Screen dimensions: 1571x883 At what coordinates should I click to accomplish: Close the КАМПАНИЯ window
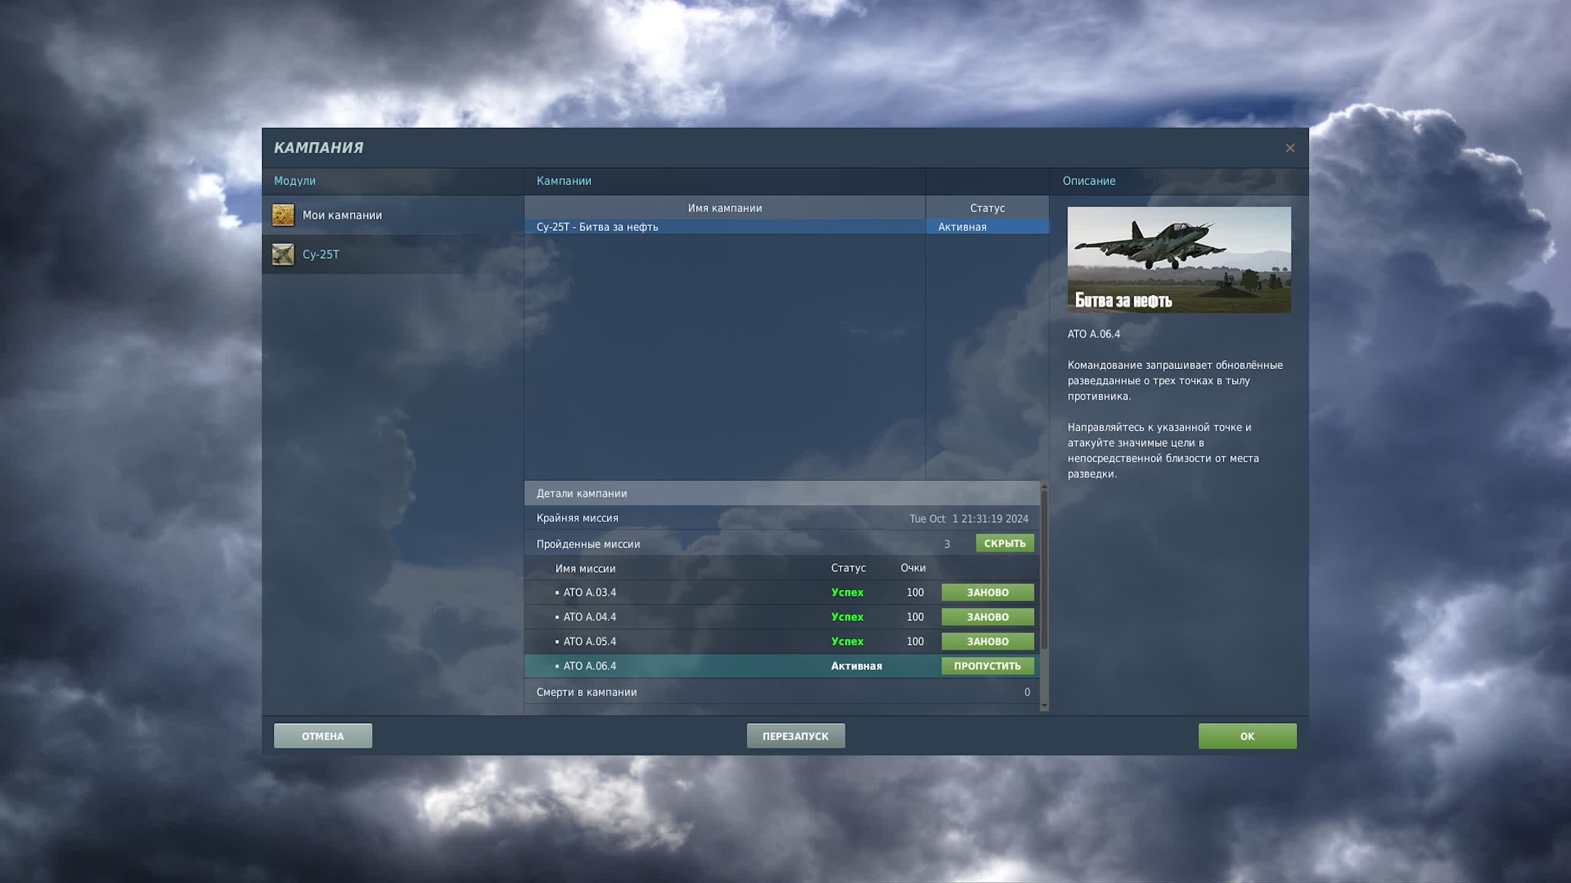coord(1290,148)
